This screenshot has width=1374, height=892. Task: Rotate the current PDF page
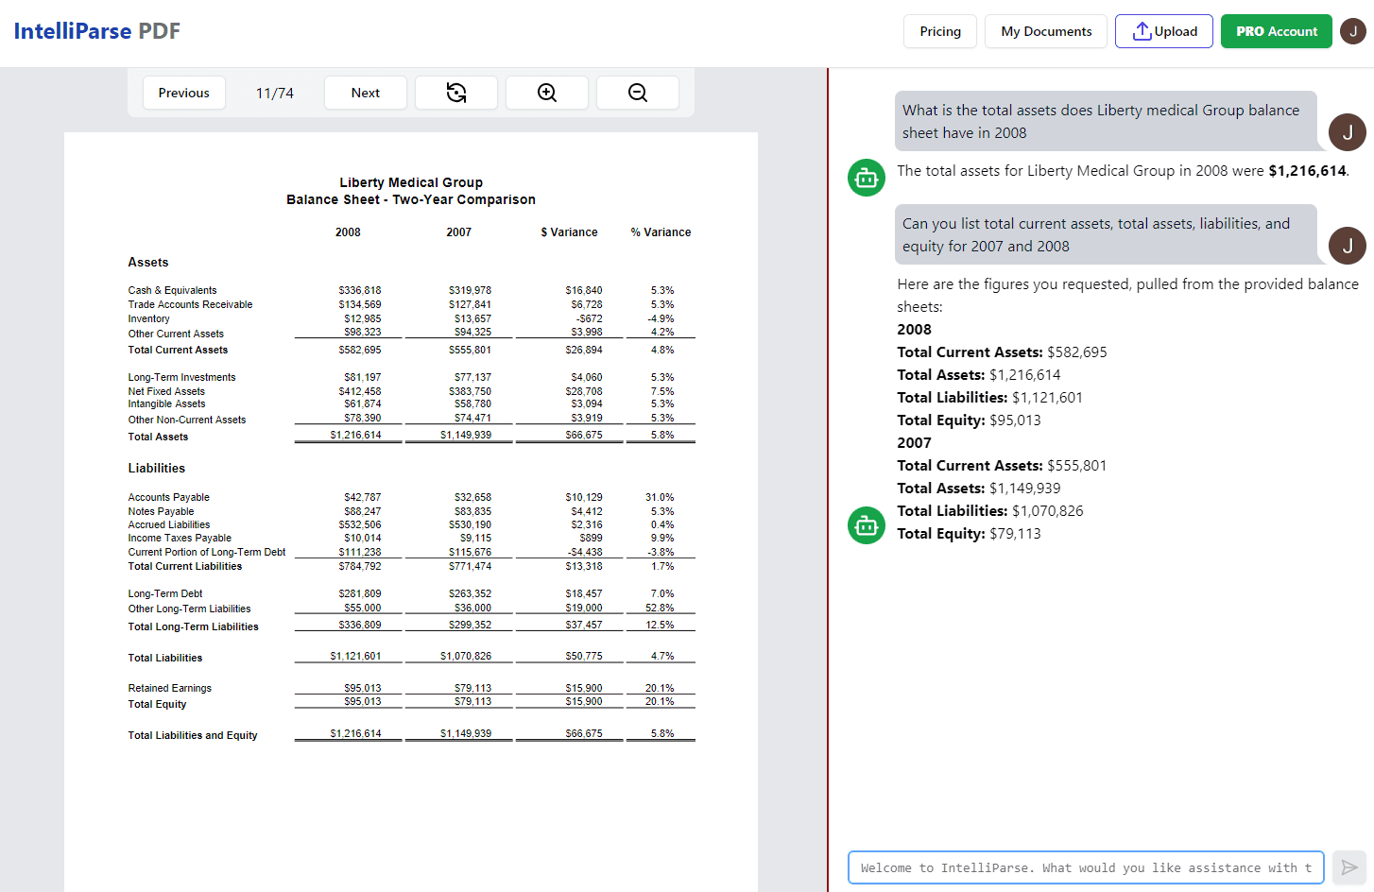tap(456, 92)
